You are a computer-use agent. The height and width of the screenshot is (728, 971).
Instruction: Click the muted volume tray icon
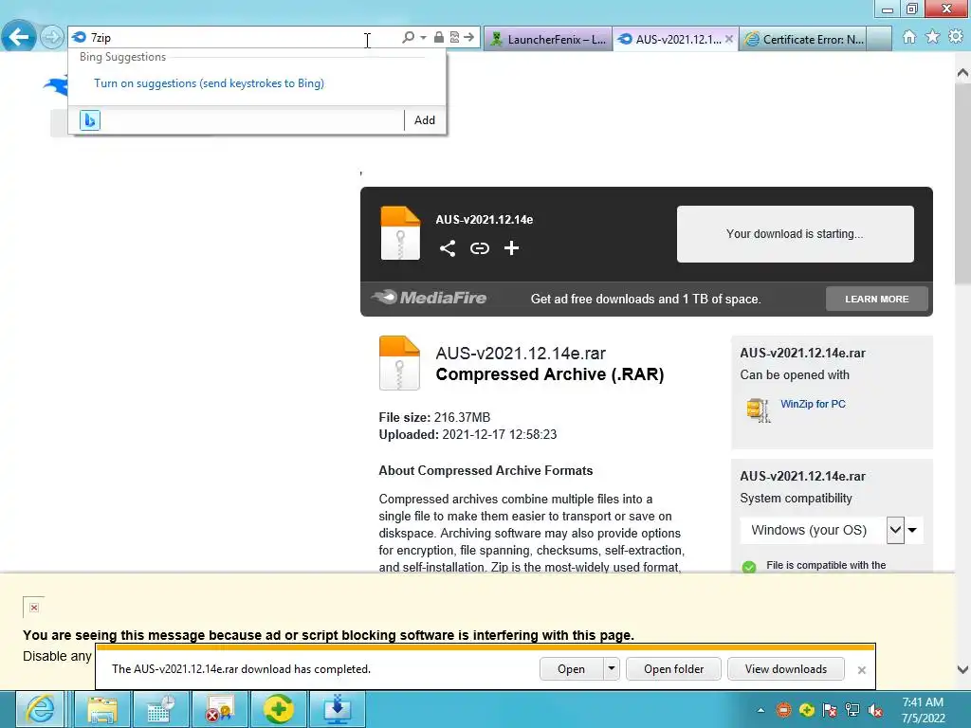pos(875,710)
